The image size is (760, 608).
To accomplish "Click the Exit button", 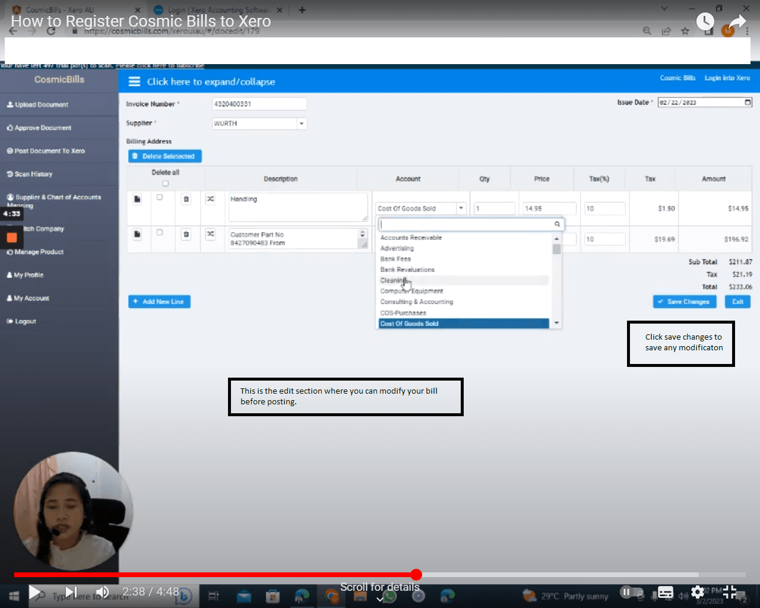I will [x=737, y=302].
